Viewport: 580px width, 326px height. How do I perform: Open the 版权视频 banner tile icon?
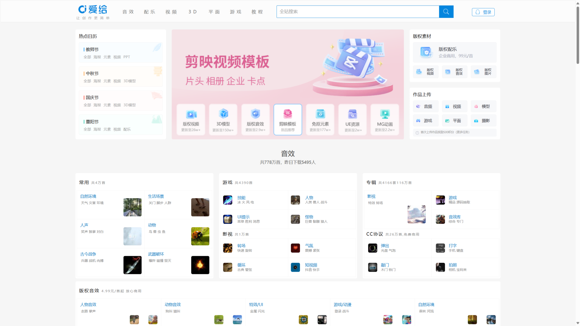[191, 114]
